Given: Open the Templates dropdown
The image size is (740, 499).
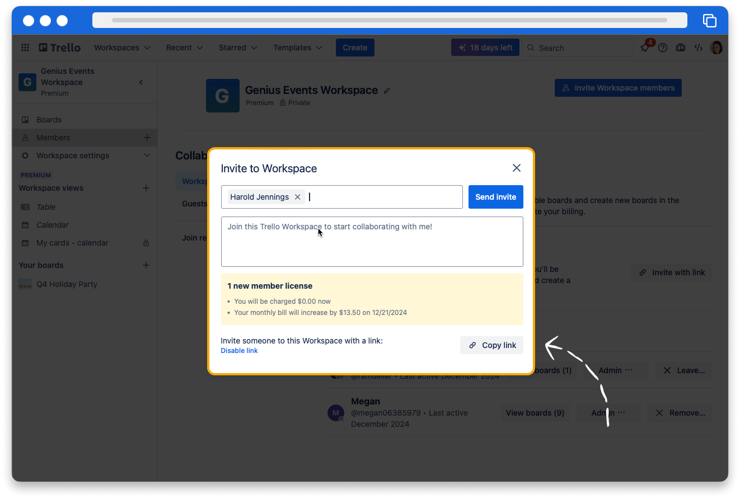Looking at the screenshot, I should tap(298, 48).
